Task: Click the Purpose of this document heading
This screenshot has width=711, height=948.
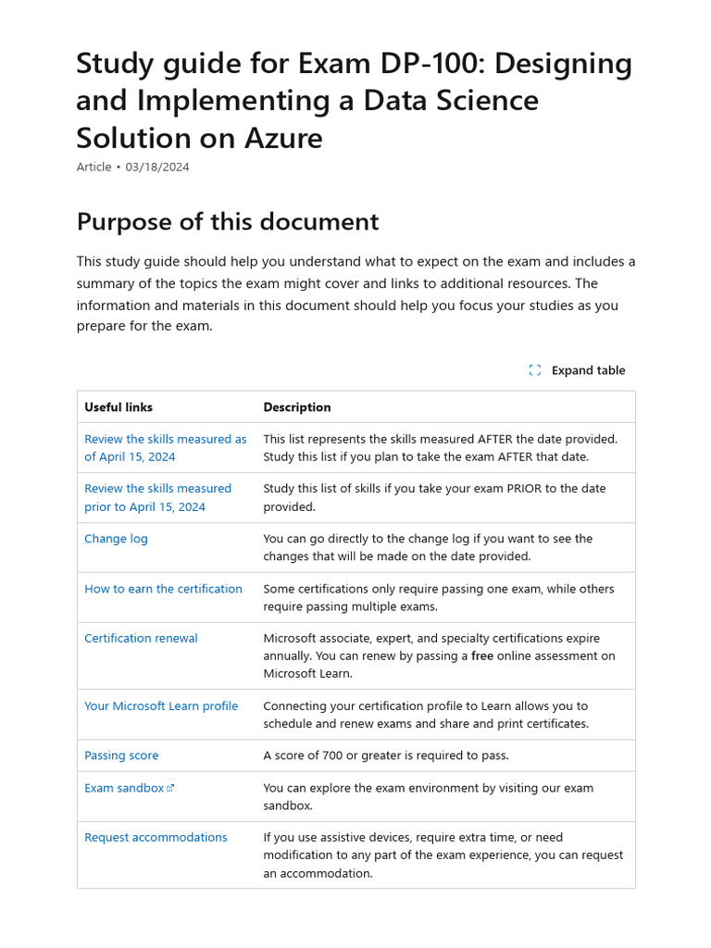Action: point(227,222)
